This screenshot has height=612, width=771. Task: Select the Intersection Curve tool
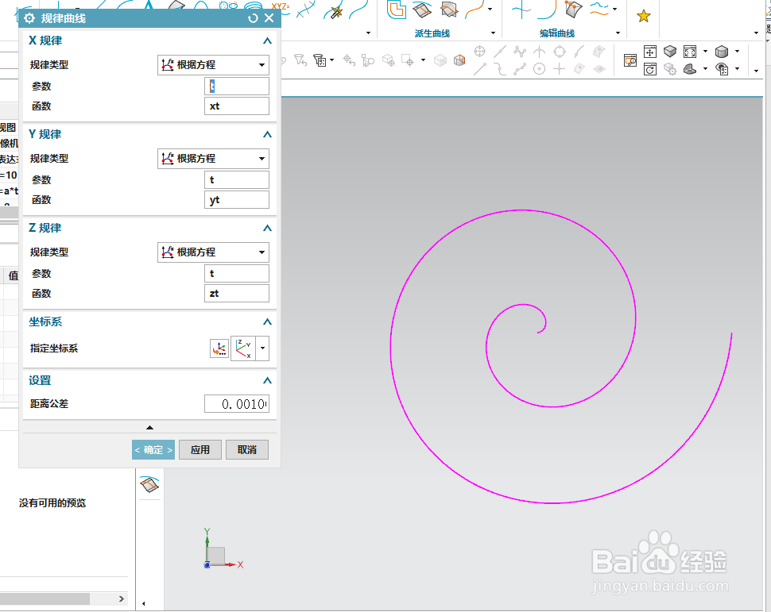[x=449, y=10]
